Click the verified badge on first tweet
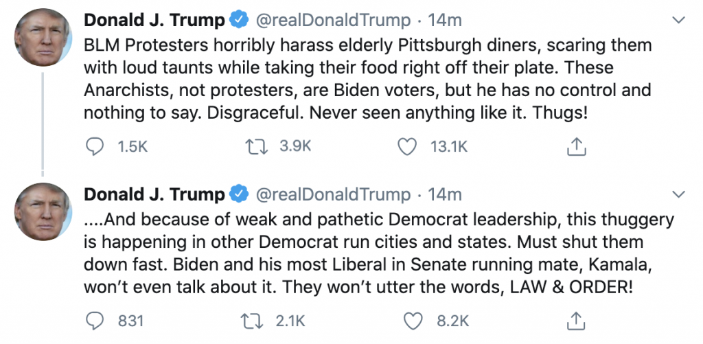 point(239,21)
